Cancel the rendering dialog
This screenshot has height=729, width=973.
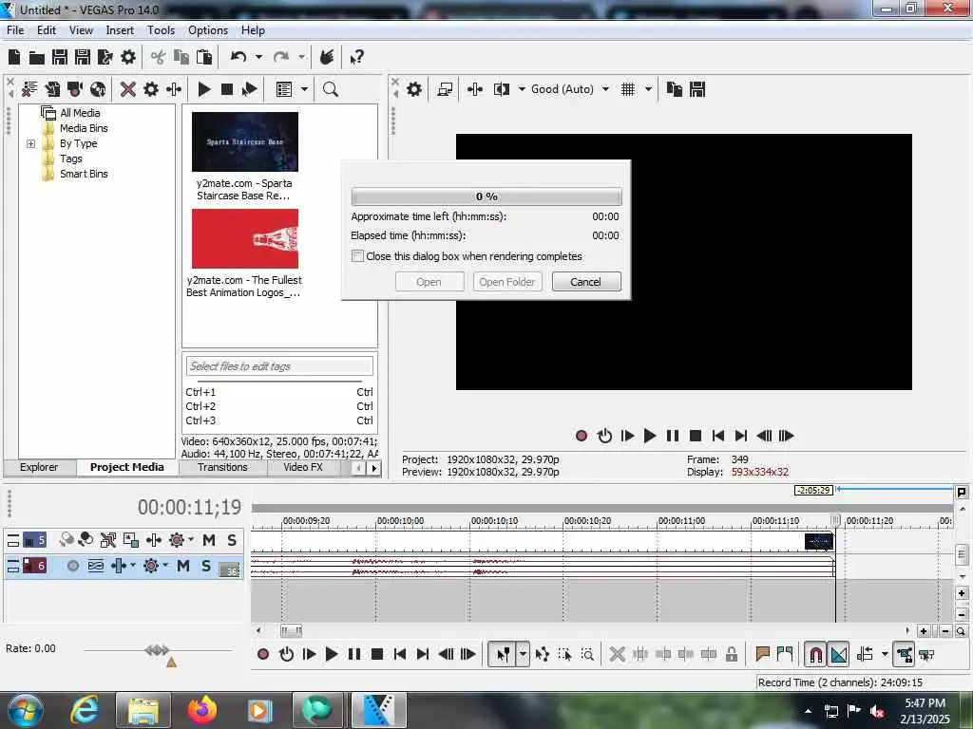(x=585, y=282)
